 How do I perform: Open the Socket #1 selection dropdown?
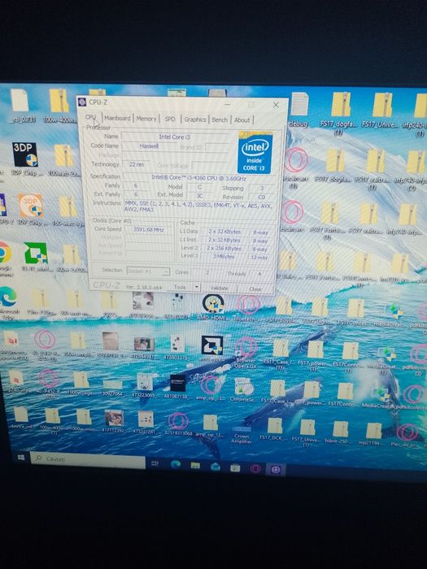148,271
